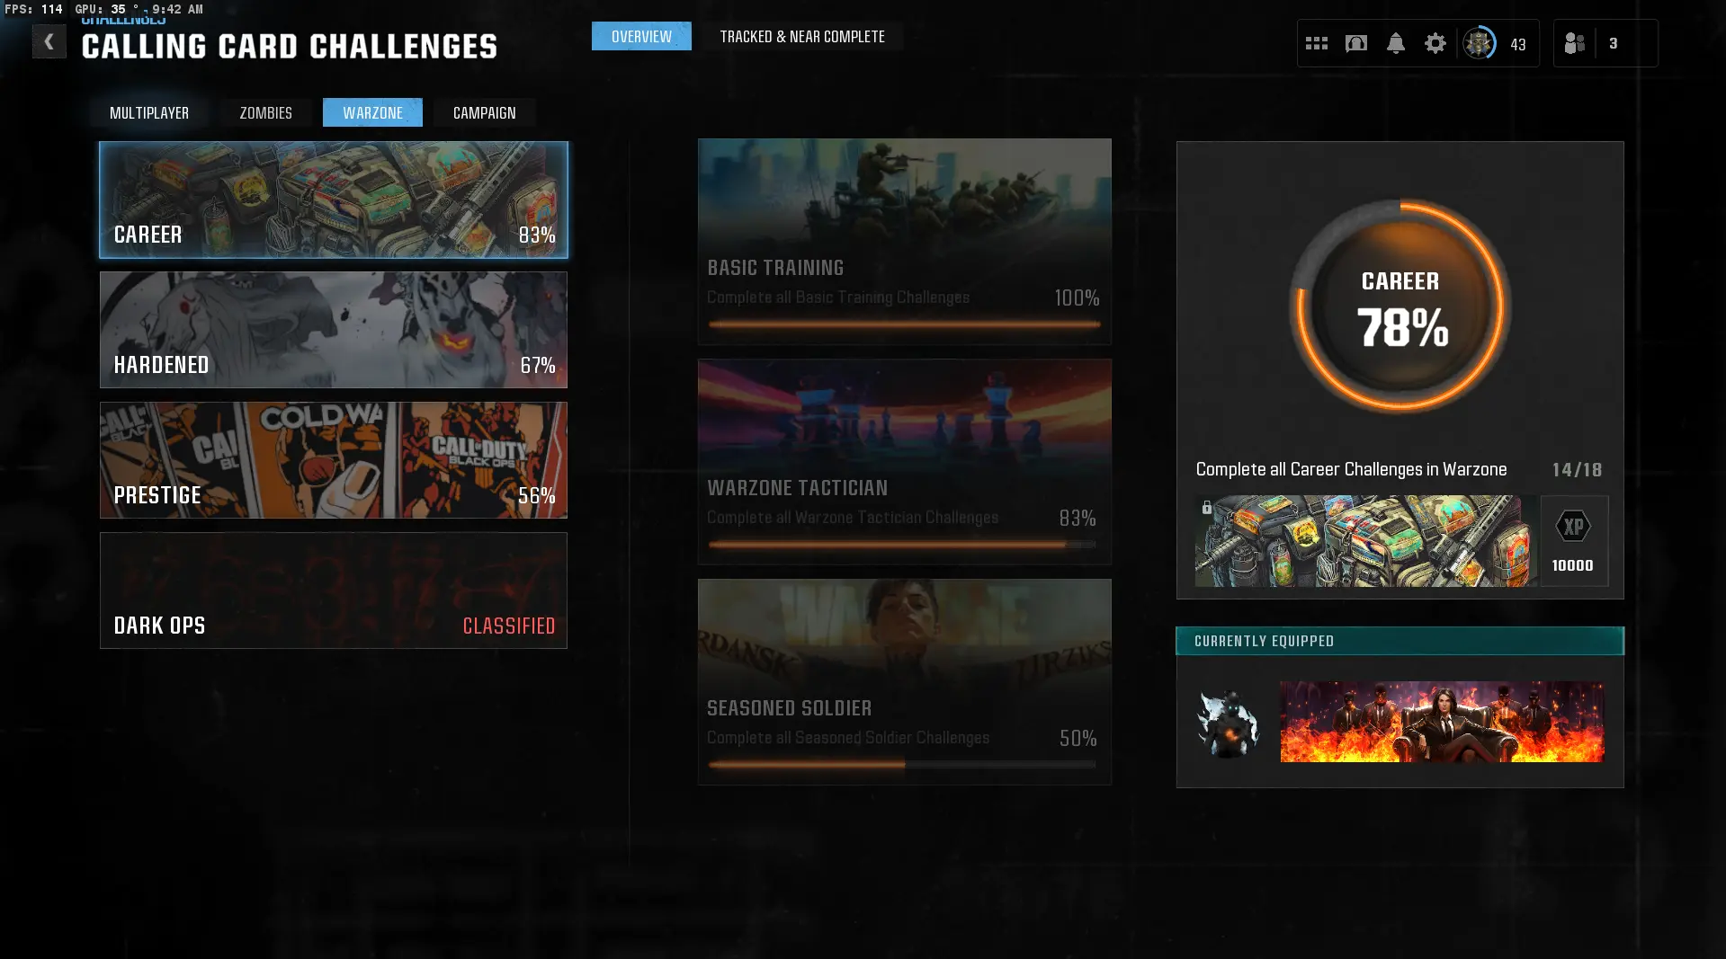Click the XP 10000 reward icon
The image size is (1726, 959).
(1574, 541)
